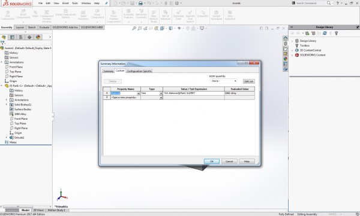Click Editing Assembly in status bar

coord(307,214)
